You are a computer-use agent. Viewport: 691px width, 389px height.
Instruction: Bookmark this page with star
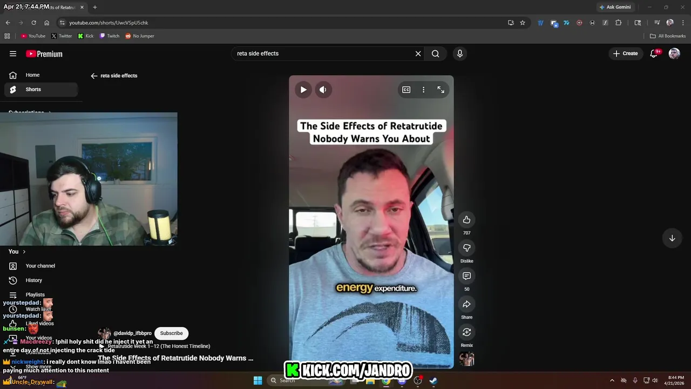click(523, 23)
